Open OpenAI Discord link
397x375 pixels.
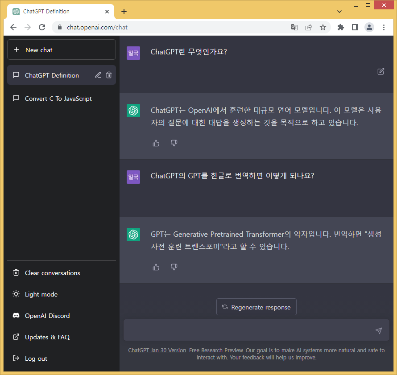pyautogui.click(x=62, y=316)
